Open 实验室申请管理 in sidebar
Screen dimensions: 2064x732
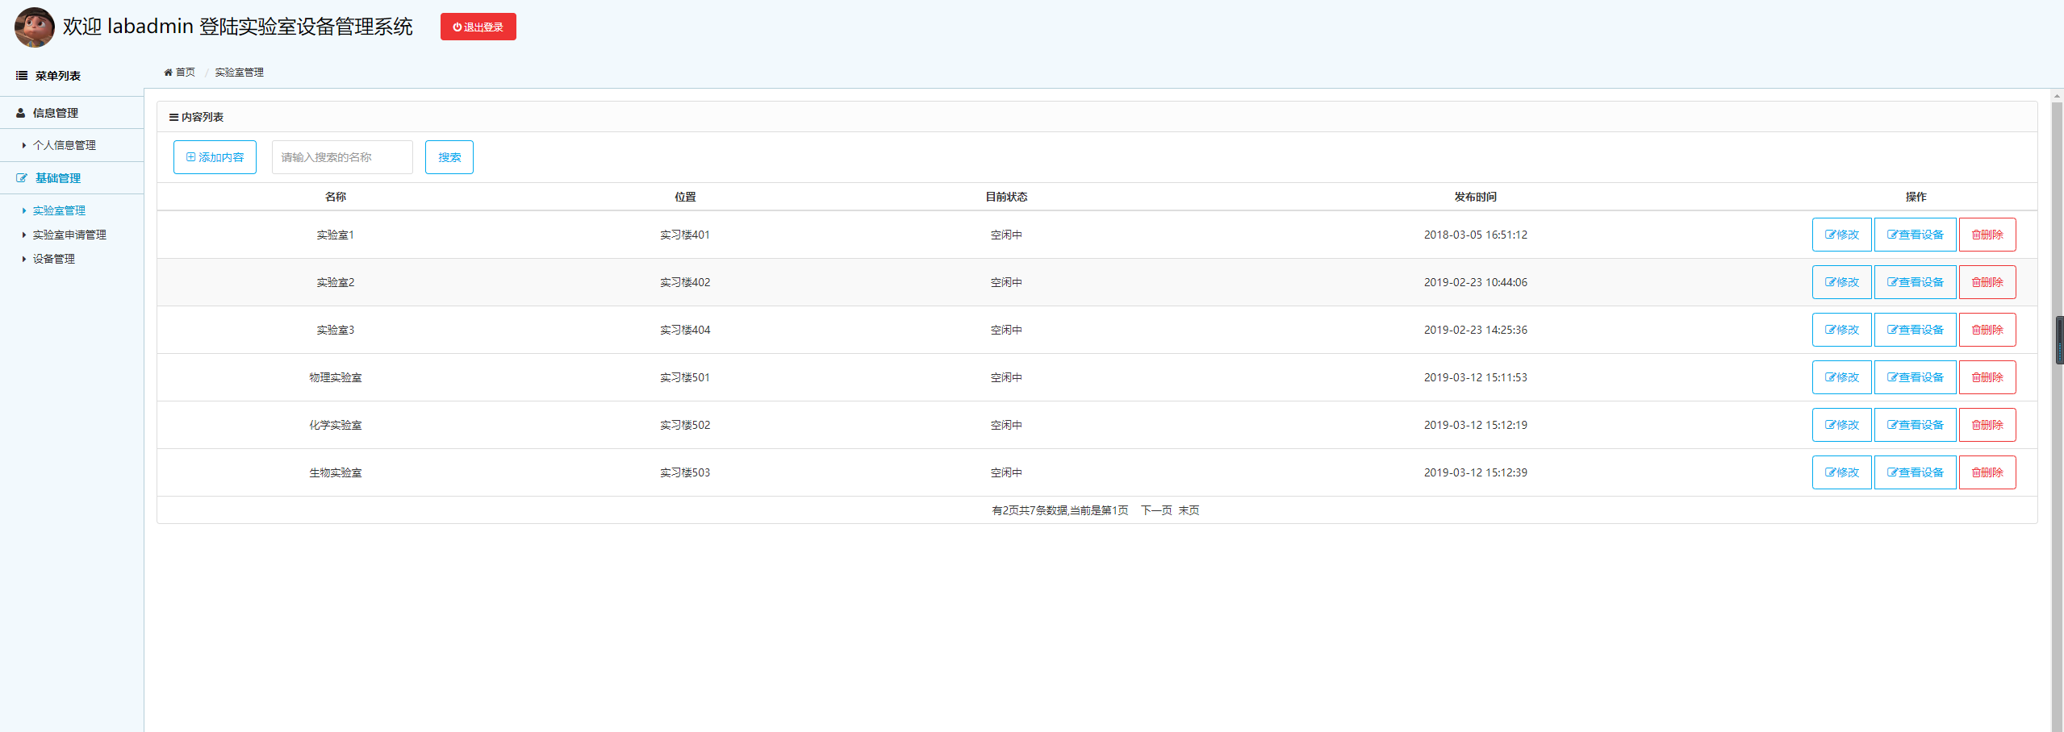pos(69,235)
